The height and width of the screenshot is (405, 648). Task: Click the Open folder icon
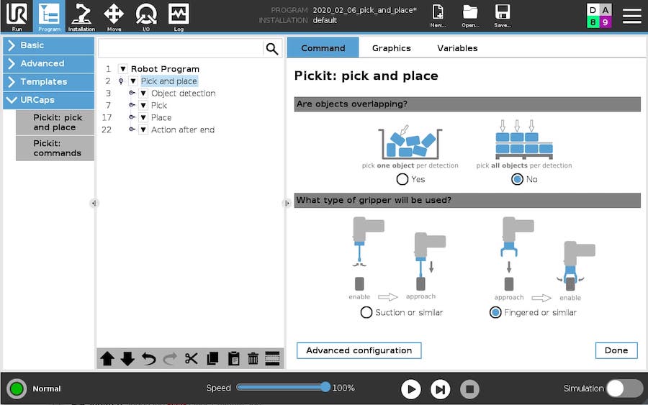click(470, 16)
